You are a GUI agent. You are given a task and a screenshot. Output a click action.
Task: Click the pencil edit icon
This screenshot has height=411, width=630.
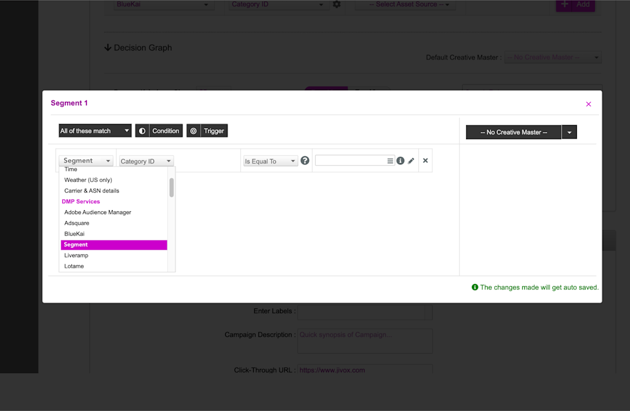click(411, 161)
